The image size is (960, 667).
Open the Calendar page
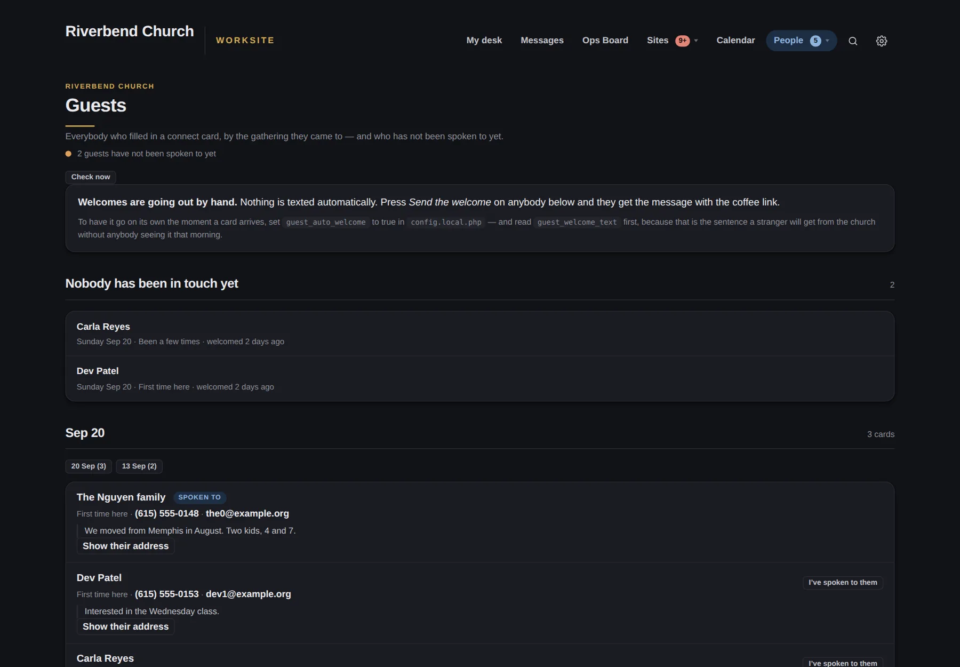(735, 41)
